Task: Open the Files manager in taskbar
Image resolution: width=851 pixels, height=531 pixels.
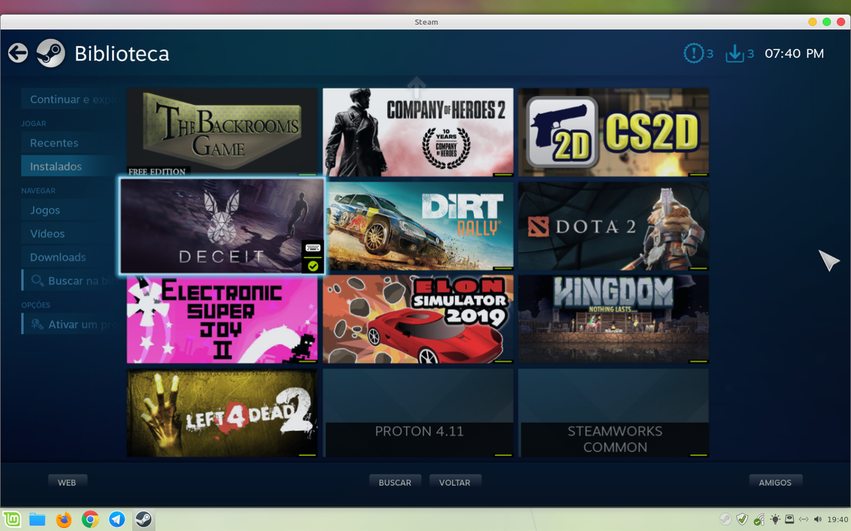Action: [x=37, y=519]
